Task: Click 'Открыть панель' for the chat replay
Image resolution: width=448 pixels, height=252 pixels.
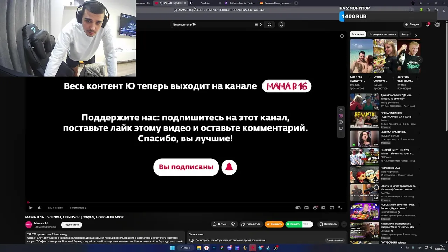Action: 335,240
